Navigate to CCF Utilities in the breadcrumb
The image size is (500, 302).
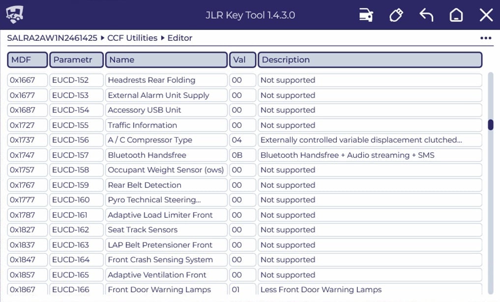pyautogui.click(x=133, y=38)
